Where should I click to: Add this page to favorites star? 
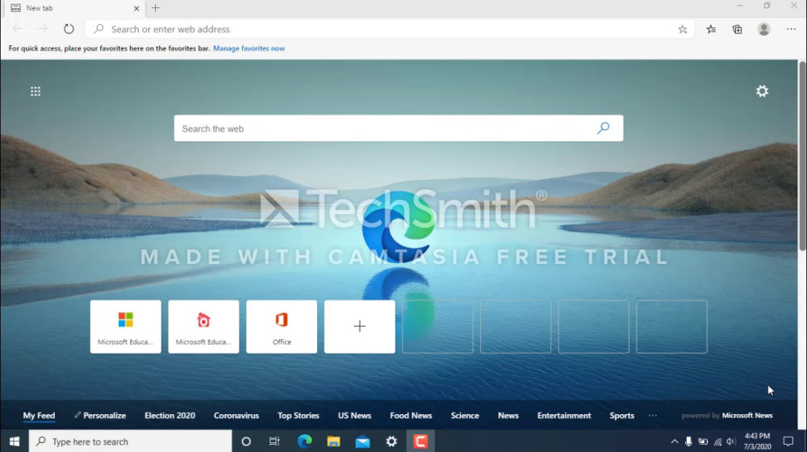[x=683, y=29]
